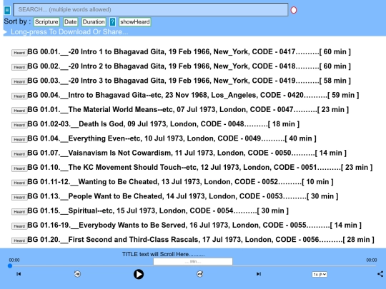Mark BG 01.13 People Want Cheated Heard
386x289 pixels.
click(x=19, y=197)
